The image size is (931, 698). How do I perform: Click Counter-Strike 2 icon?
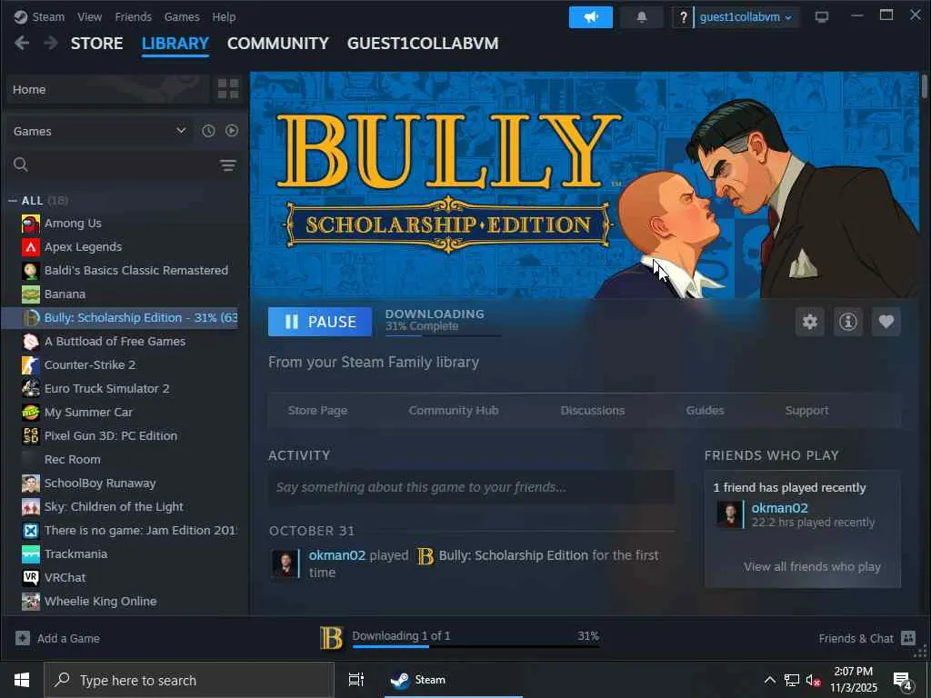click(x=31, y=365)
